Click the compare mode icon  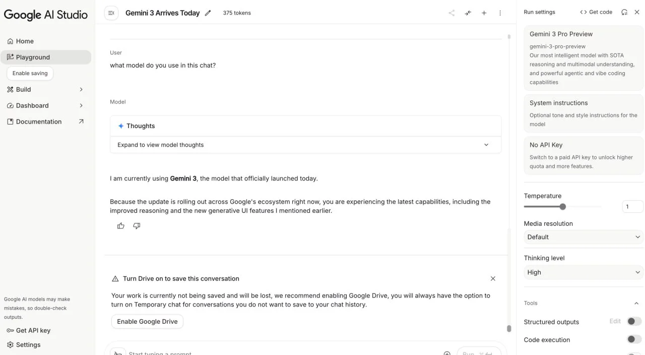tap(468, 13)
